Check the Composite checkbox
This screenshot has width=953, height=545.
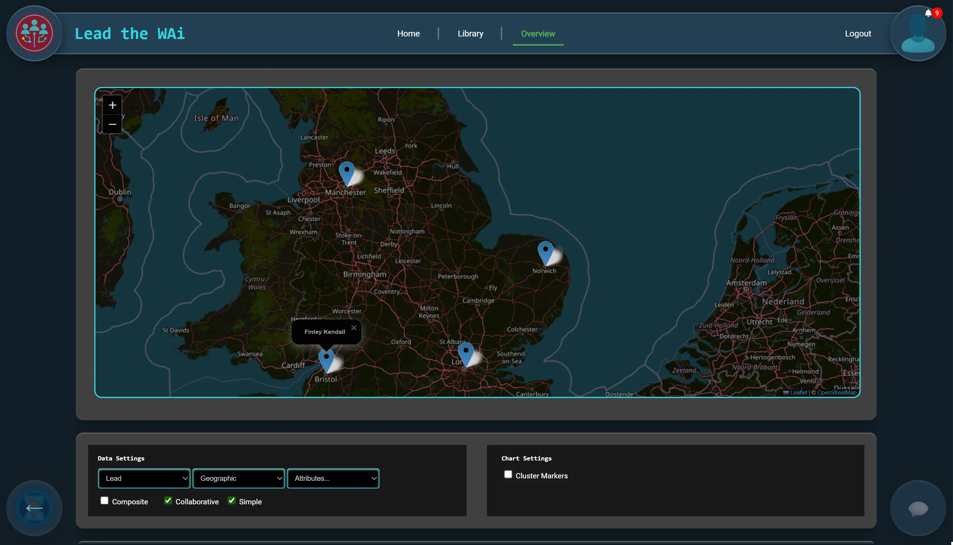104,500
